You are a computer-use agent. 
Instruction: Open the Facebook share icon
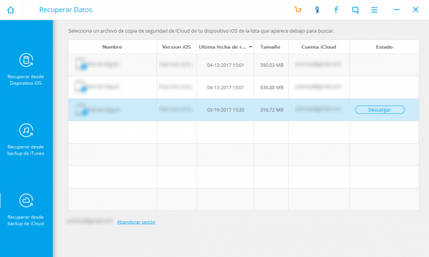pyautogui.click(x=336, y=10)
